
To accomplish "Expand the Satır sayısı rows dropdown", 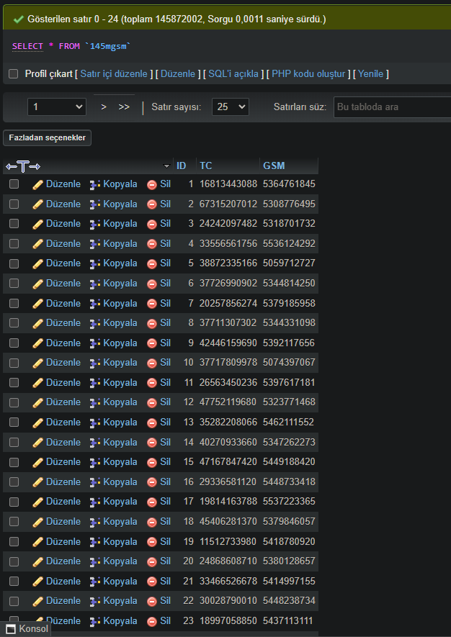I will pos(230,107).
